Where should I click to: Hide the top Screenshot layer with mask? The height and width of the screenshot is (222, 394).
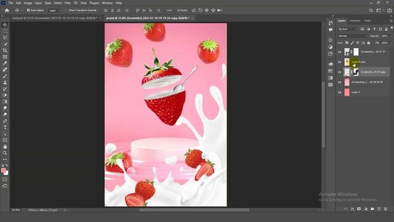click(340, 52)
